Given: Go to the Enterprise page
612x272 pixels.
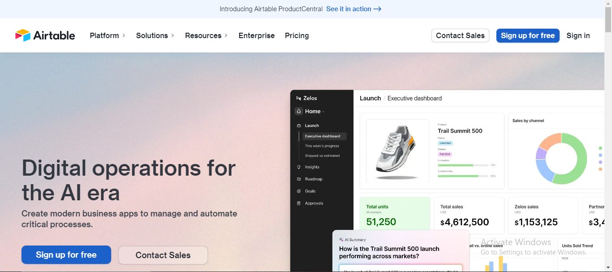Looking at the screenshot, I should [x=257, y=35].
